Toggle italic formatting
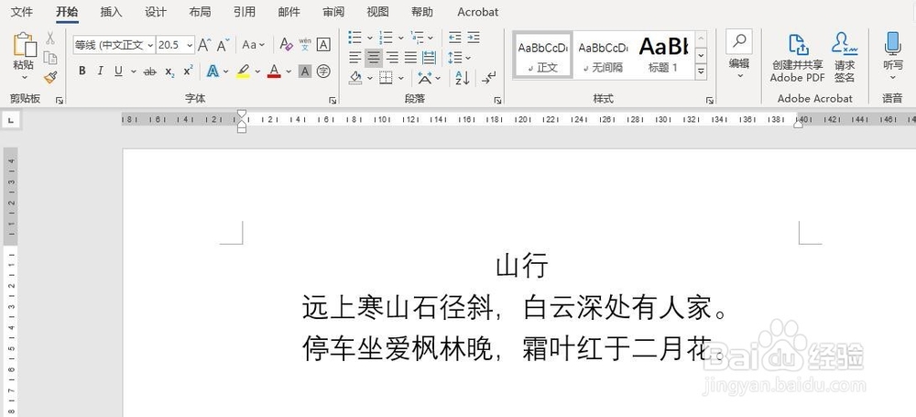Viewport: 916px width, 417px height. point(101,71)
